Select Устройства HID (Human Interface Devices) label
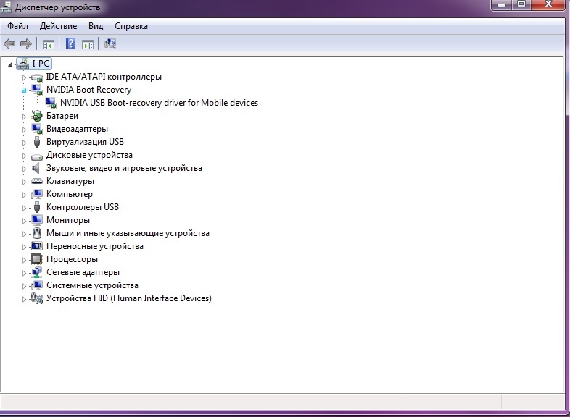The image size is (570, 417). 128,298
